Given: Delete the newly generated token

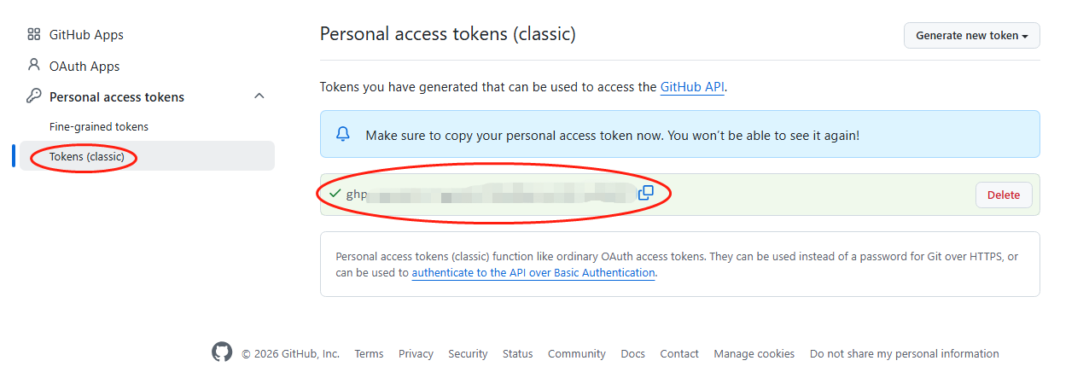Looking at the screenshot, I should point(1003,195).
